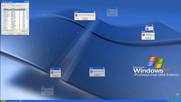Viewport: 181px width, 102px height.
Task: Select the wscntfy.exe process row
Action: click(x=14, y=25)
